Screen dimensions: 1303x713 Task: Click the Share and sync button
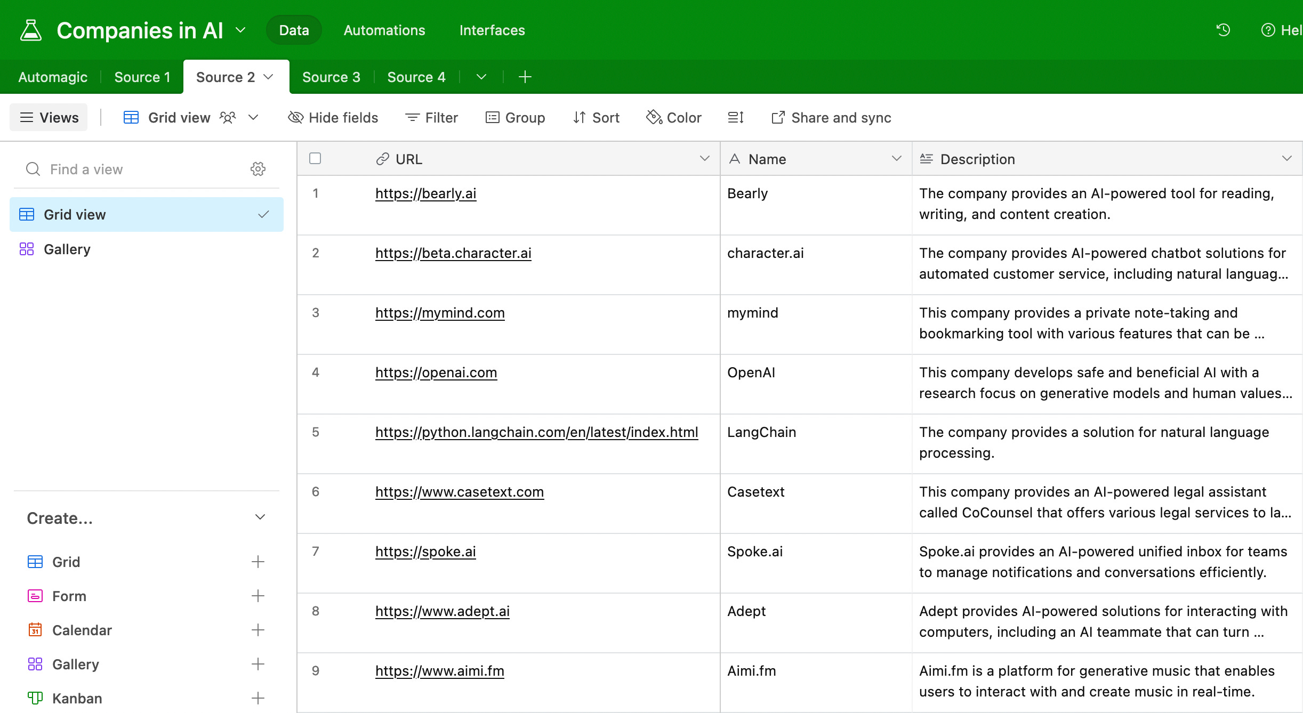831,117
